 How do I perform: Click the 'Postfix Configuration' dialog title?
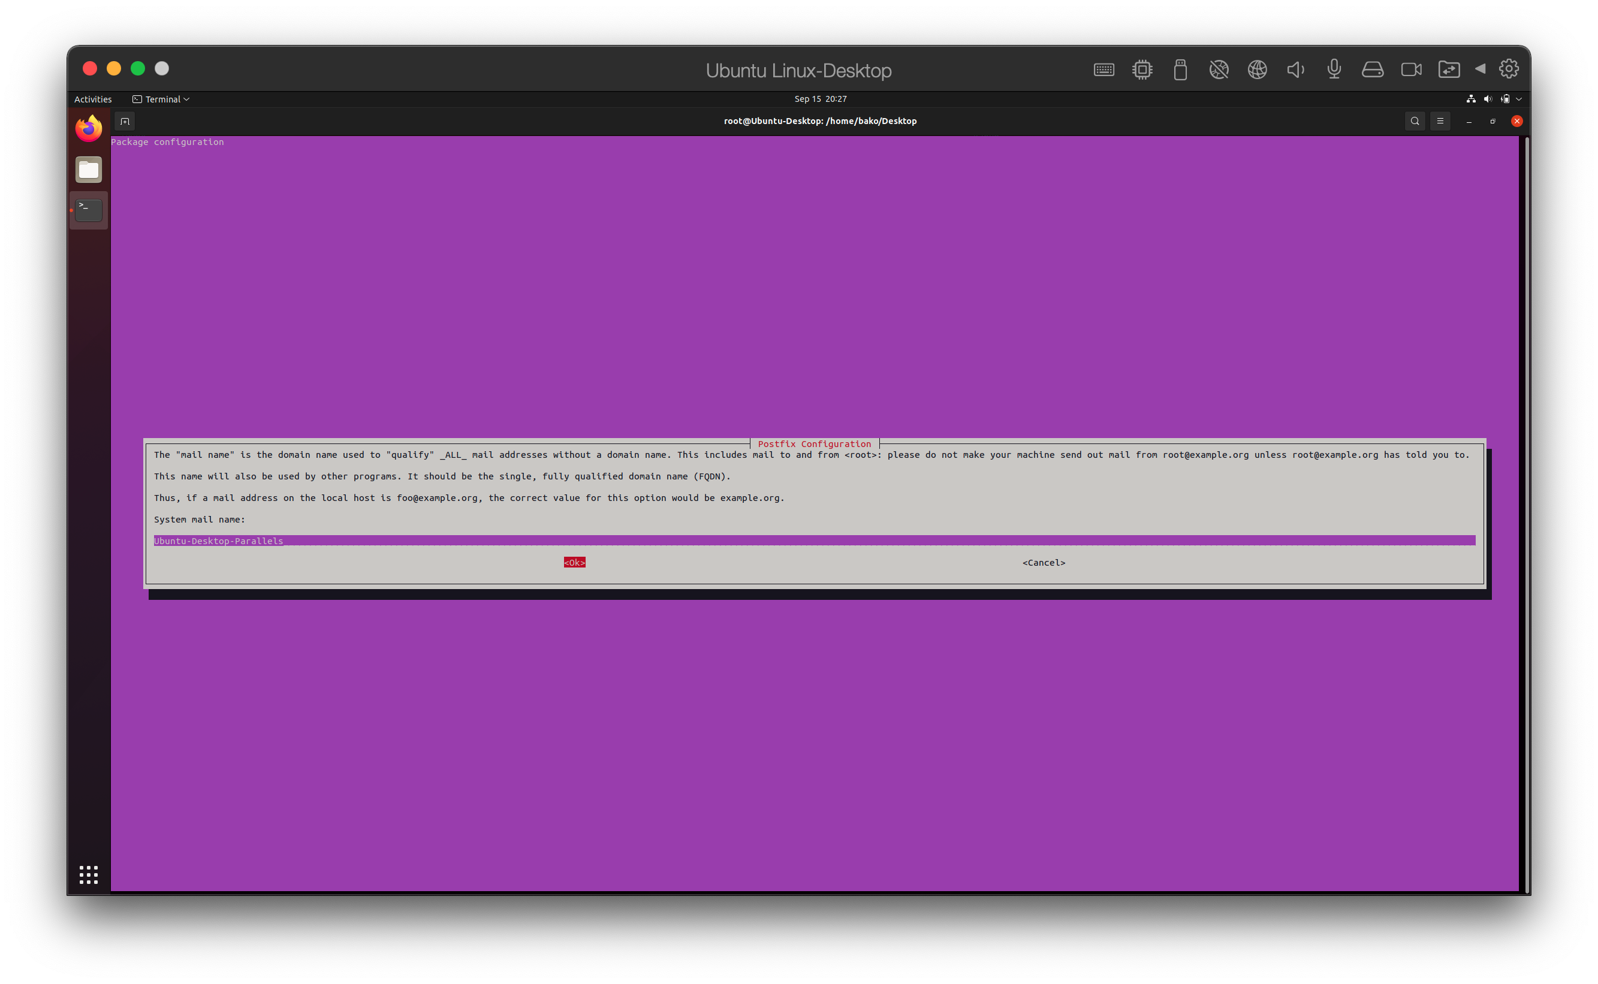tap(813, 444)
